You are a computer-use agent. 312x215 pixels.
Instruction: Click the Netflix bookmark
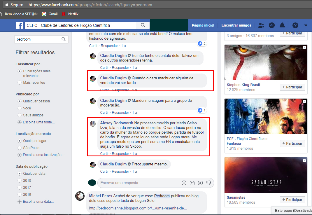(70, 14)
